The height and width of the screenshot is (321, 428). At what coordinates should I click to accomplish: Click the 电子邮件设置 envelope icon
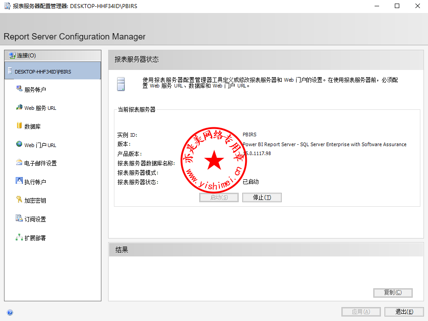[x=19, y=162]
